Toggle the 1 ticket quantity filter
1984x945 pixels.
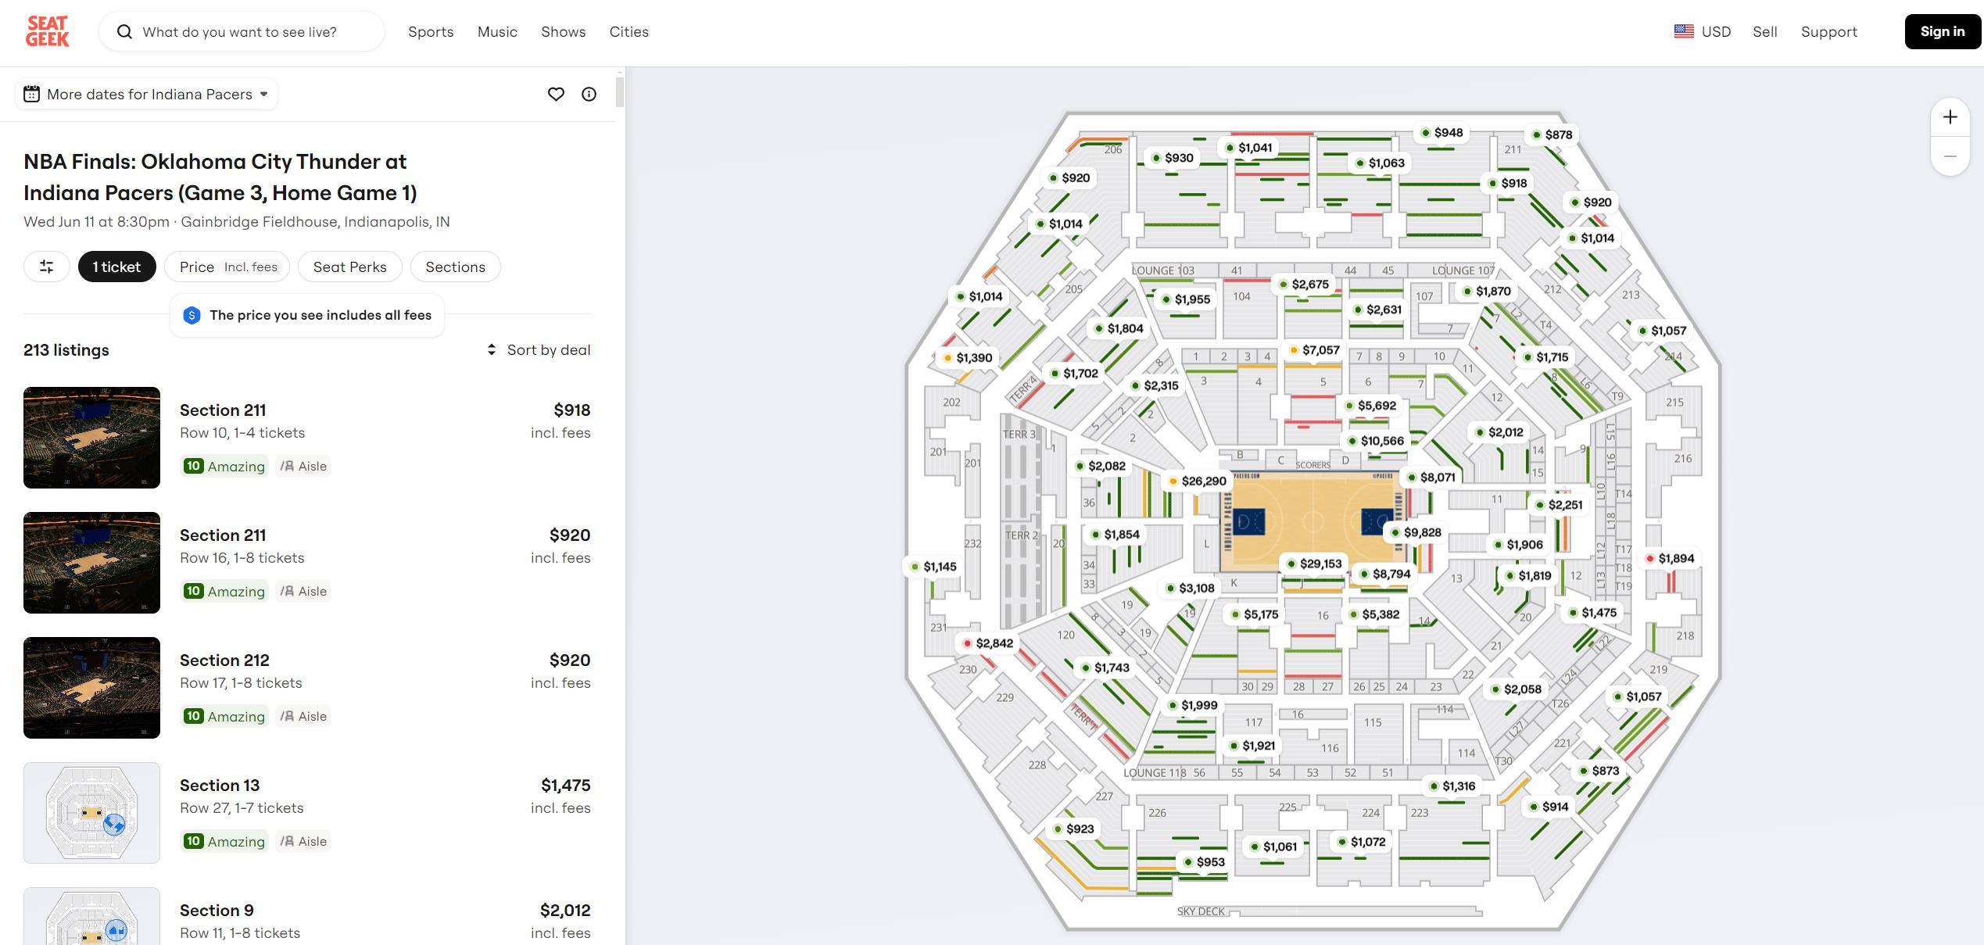click(x=116, y=267)
